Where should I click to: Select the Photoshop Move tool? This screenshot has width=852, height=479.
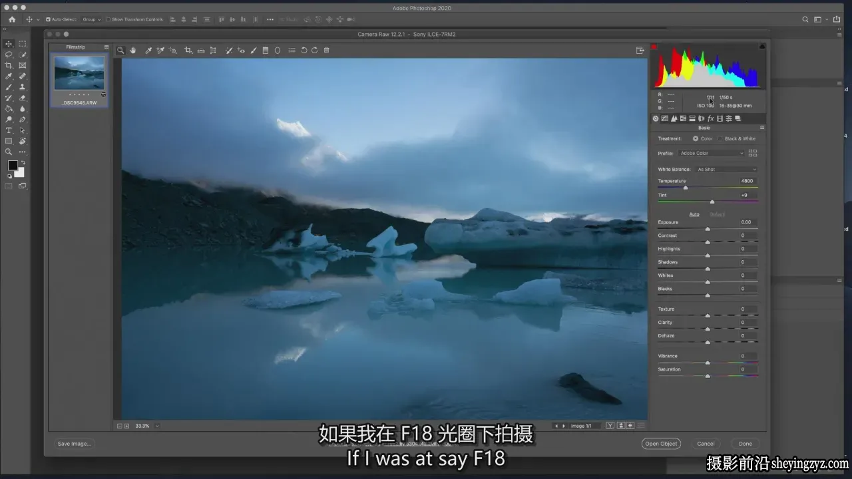9,43
